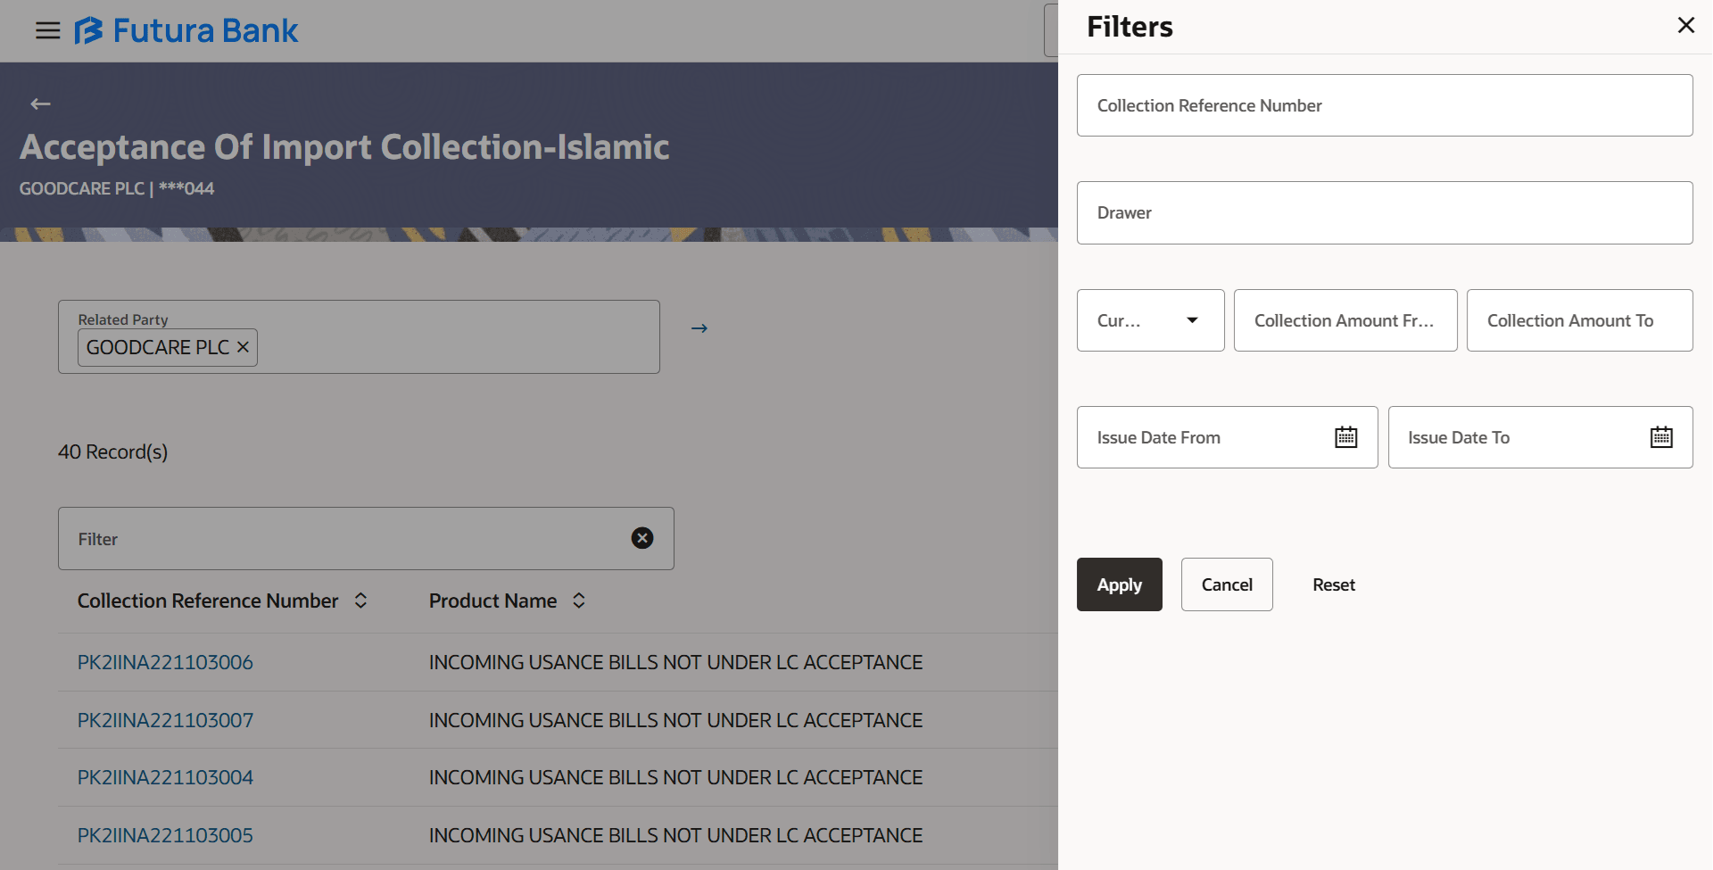Click the Futura Bank logo
Screen dimensions: 1713x870
186,31
